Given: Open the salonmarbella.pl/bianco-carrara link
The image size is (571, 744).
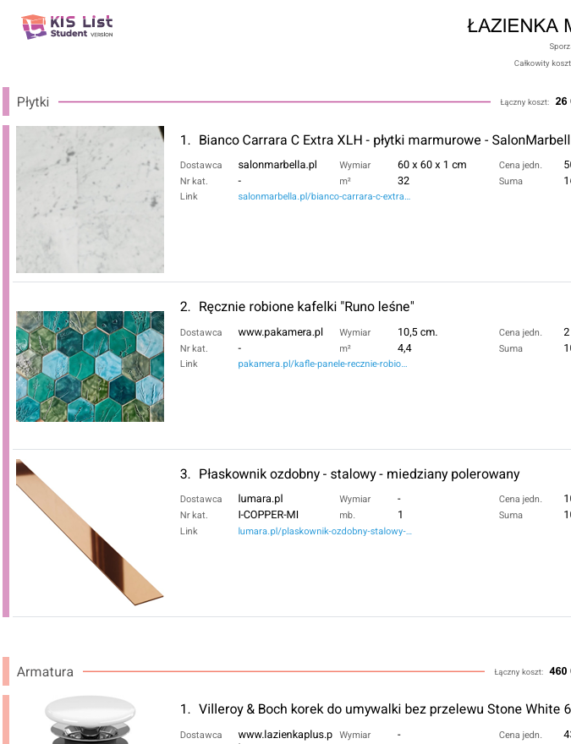Looking at the screenshot, I should tap(324, 196).
